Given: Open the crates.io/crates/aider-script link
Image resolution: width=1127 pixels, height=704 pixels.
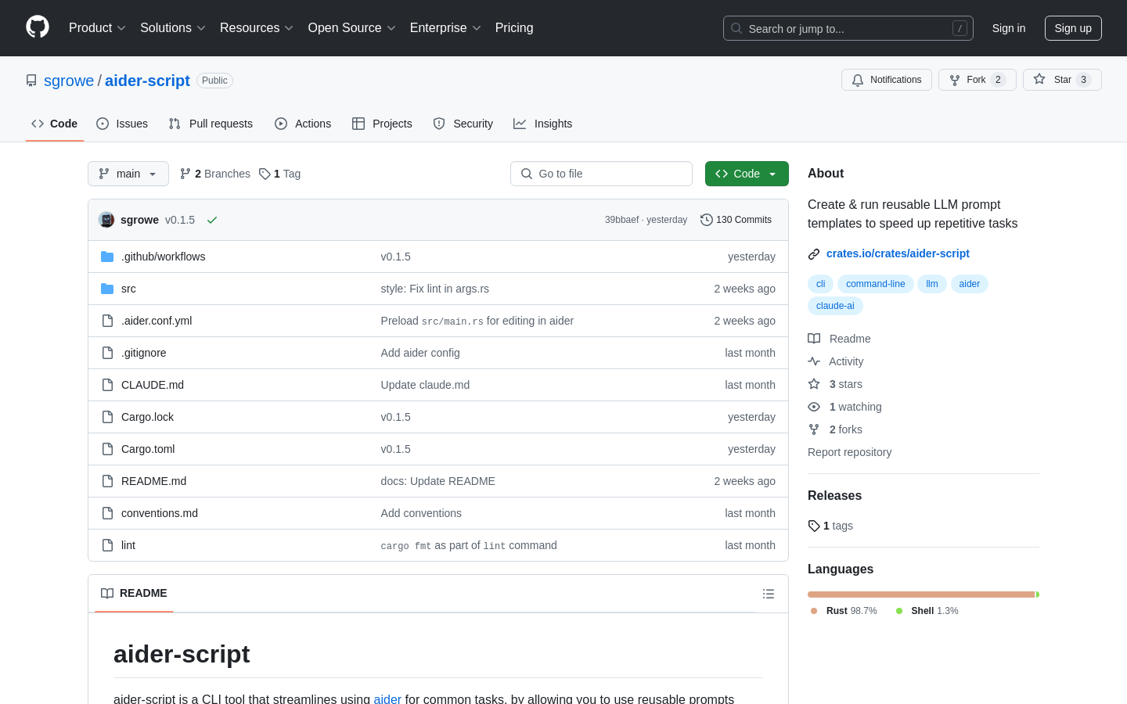Looking at the screenshot, I should pyautogui.click(x=898, y=253).
